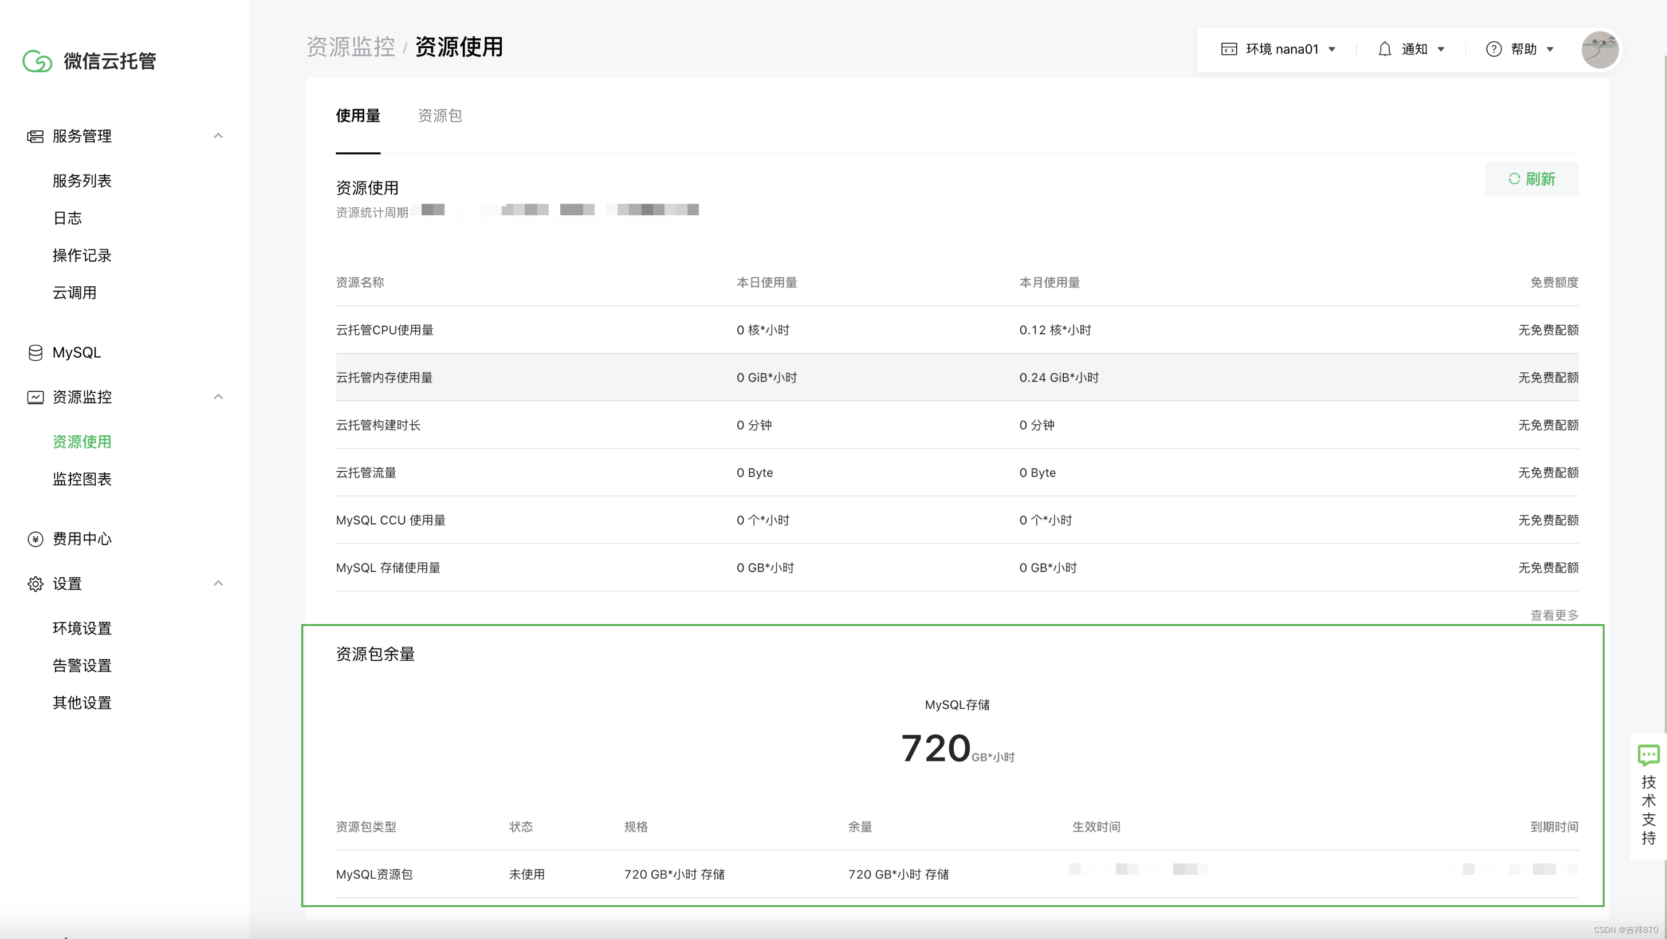This screenshot has height=939, width=1667.
Task: Open the 帮助 dropdown arrow
Action: click(1550, 49)
